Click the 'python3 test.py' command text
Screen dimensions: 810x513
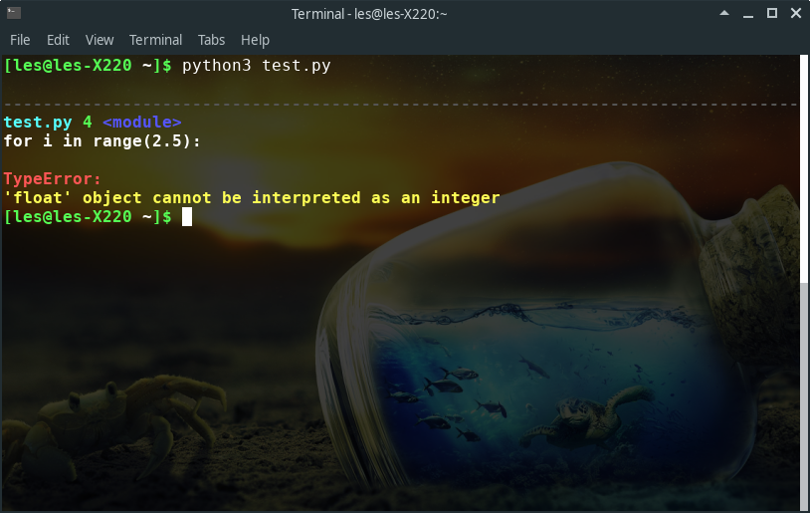tap(256, 66)
